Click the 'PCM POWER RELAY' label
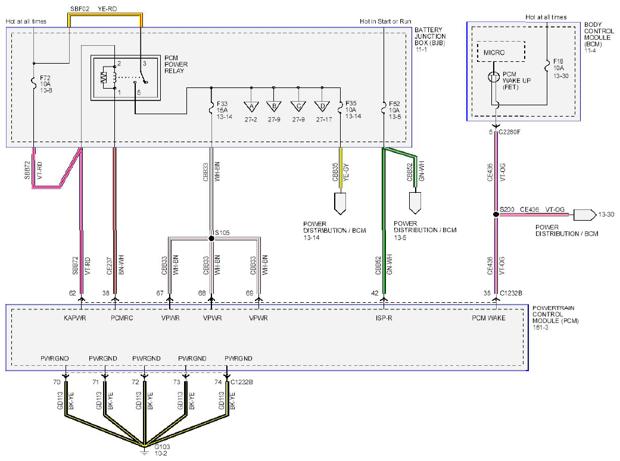Screen dimensions: 620x461 tap(176, 64)
